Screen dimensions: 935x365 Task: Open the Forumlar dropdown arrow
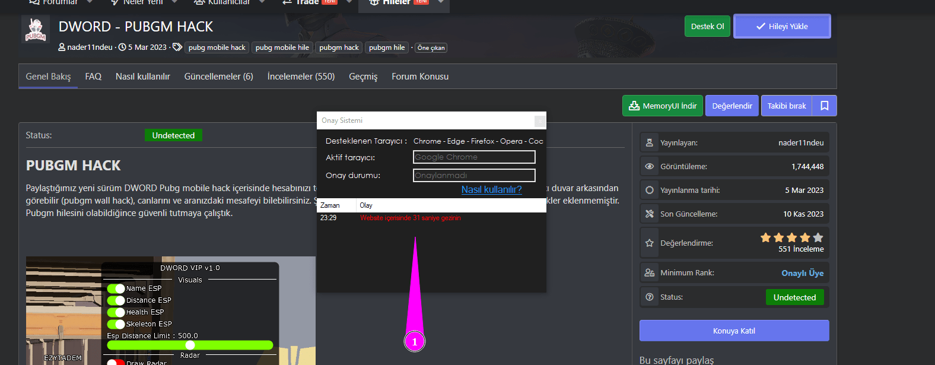coord(90,2)
